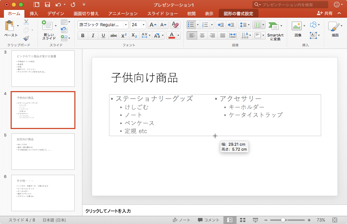Switch to slide sorter view icon
This screenshot has width=347, height=224.
pos(243,220)
